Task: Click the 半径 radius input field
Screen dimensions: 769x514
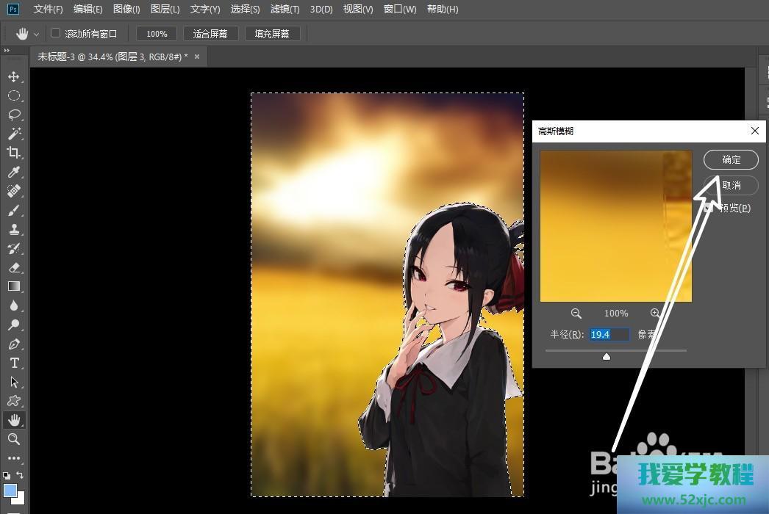Action: click(x=609, y=335)
